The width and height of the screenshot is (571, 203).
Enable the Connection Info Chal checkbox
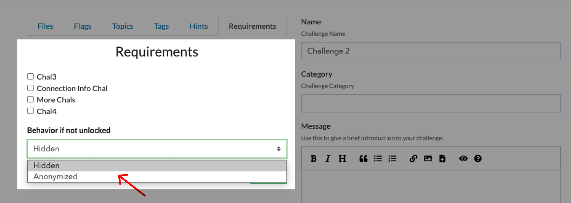(30, 88)
